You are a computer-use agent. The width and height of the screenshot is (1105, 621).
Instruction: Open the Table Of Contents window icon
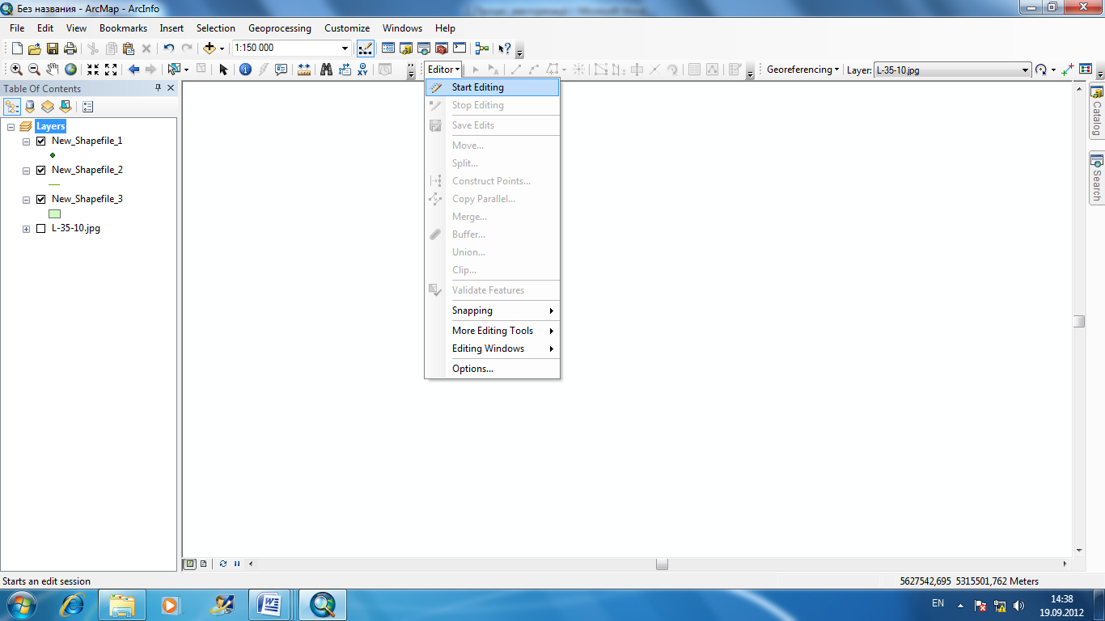pyautogui.click(x=387, y=49)
